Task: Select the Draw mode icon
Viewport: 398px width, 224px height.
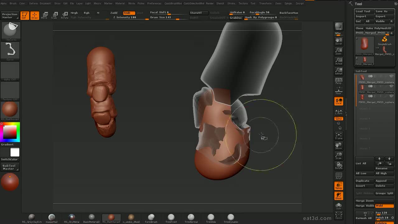Action: pyautogui.click(x=35, y=15)
